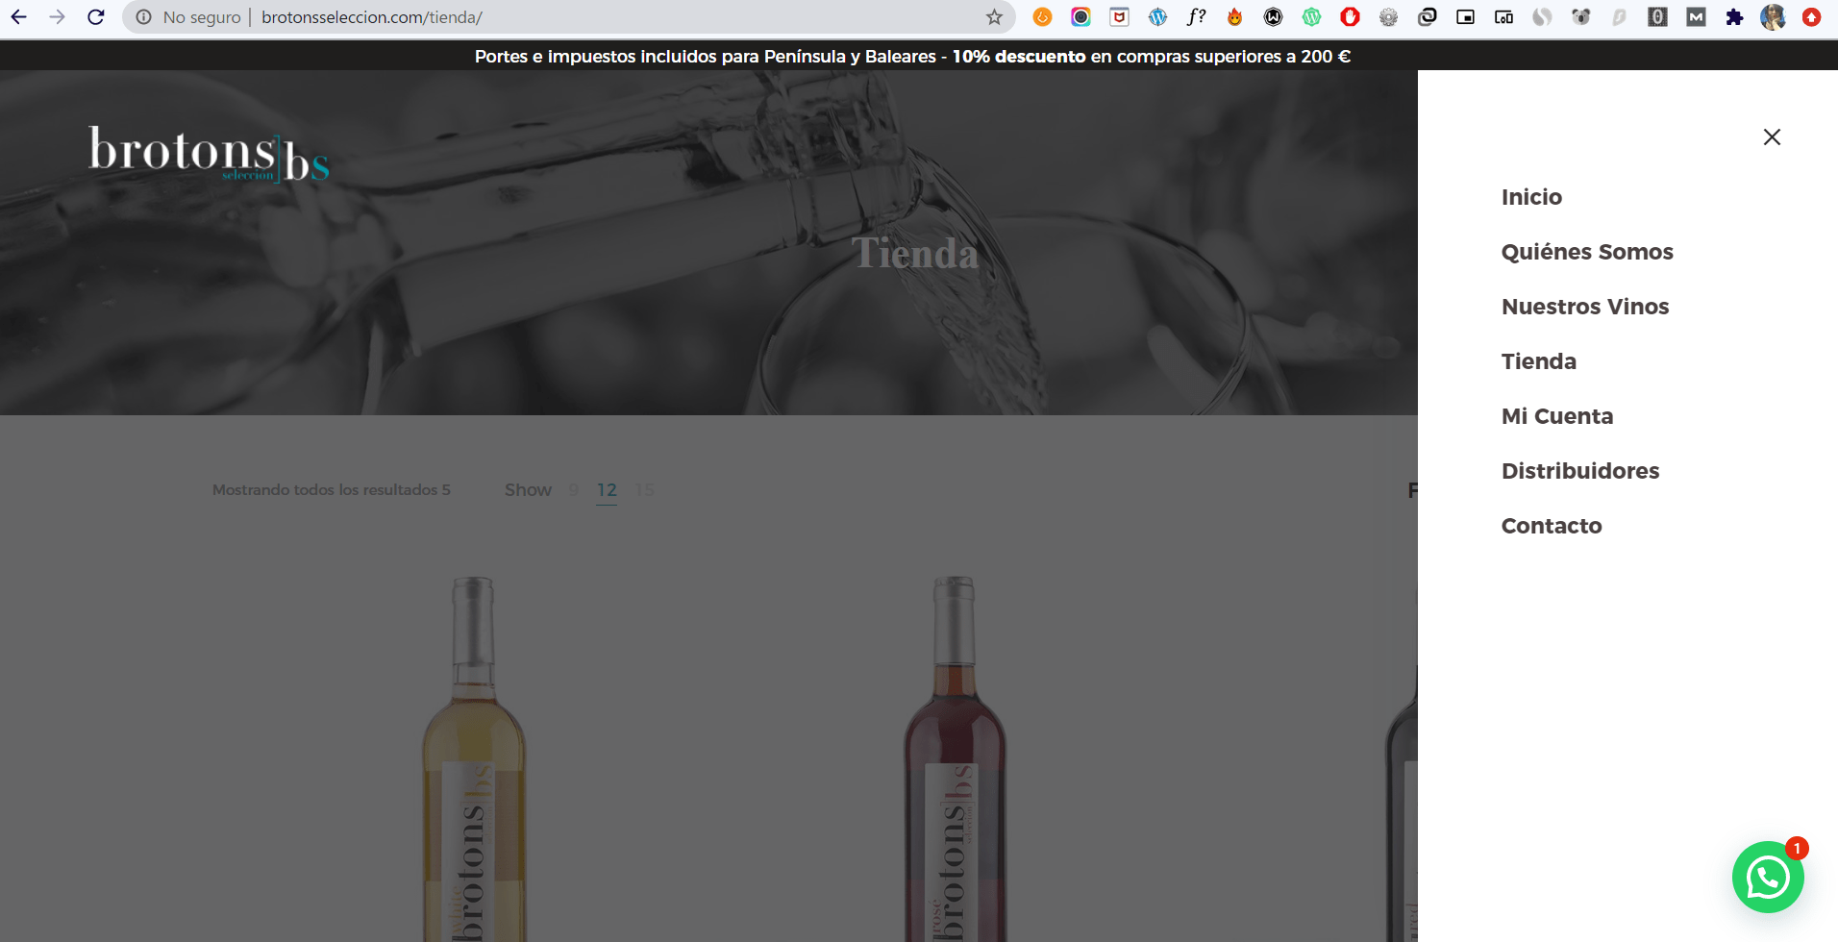Open Mi Cuenta menu entry
The width and height of the screenshot is (1838, 942).
1557,416
